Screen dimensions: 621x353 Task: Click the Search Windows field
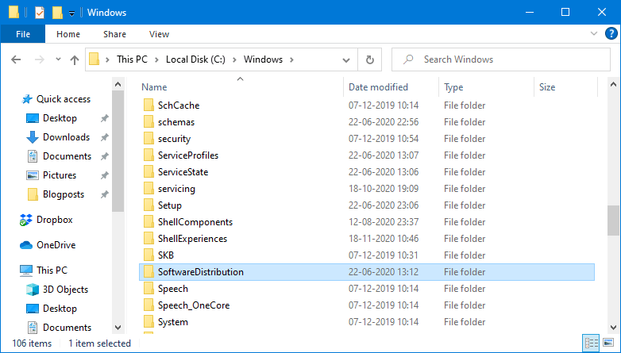500,59
